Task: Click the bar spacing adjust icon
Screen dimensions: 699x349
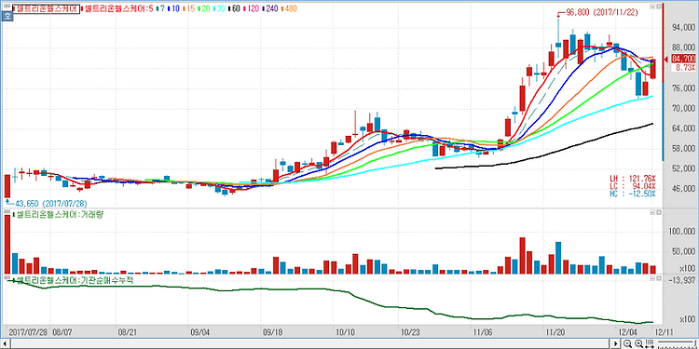Action: point(650,343)
